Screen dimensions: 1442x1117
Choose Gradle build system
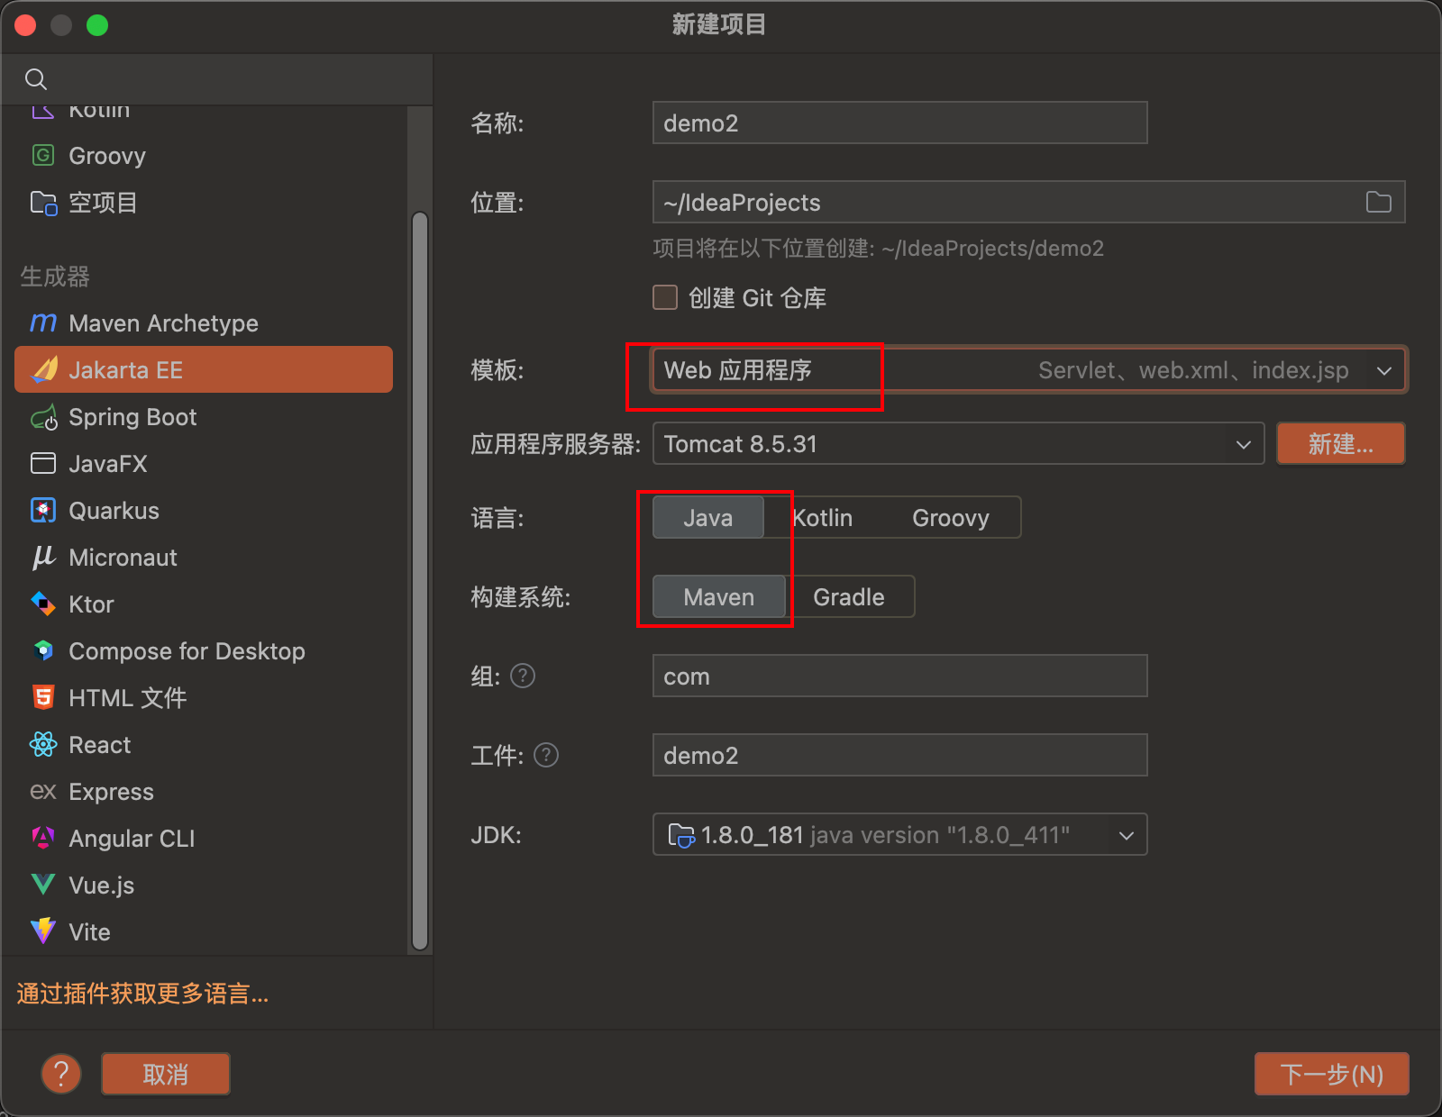(x=849, y=597)
